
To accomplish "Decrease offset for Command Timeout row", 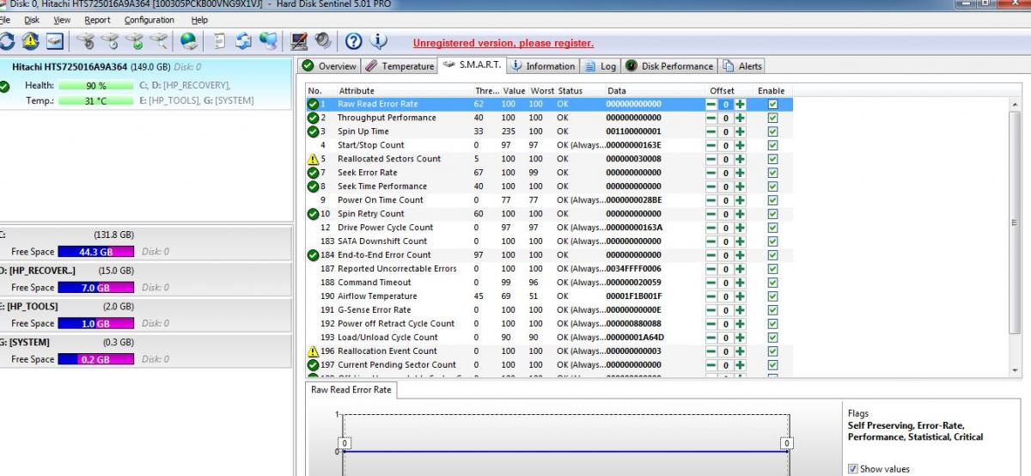I will pos(711,283).
